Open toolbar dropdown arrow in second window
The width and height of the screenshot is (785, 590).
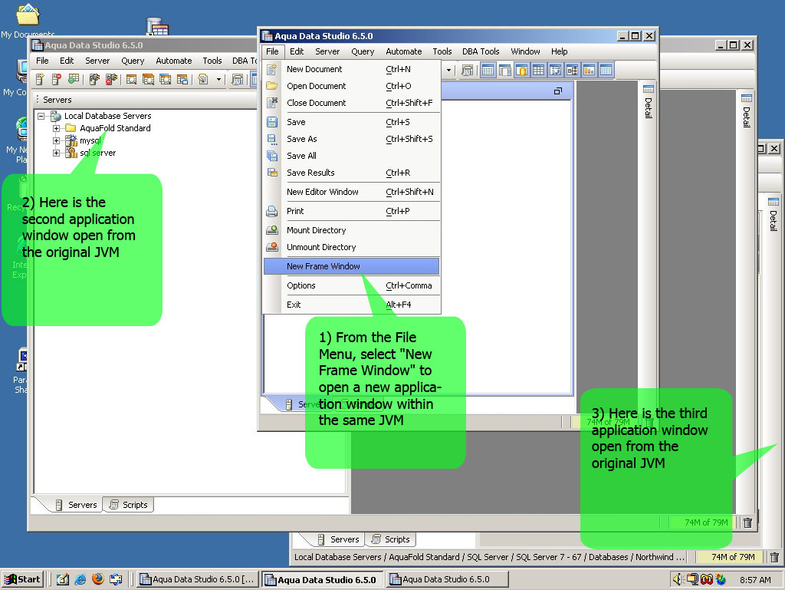point(218,79)
